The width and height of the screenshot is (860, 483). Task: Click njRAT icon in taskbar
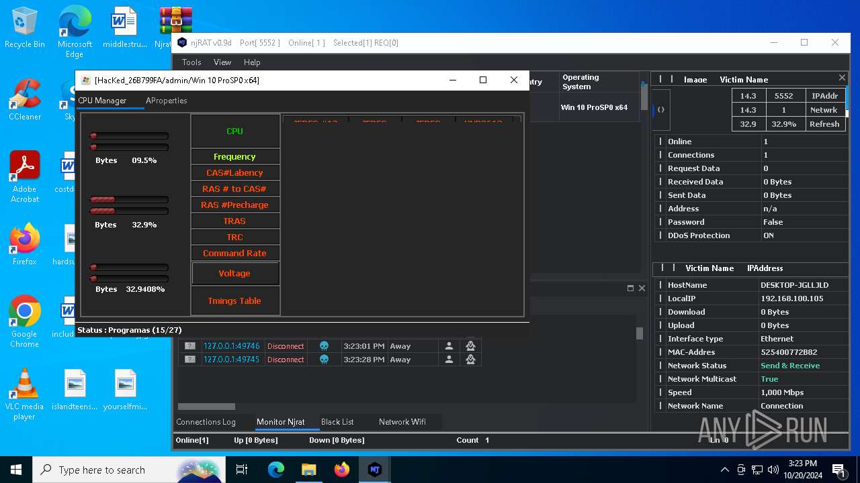(374, 470)
